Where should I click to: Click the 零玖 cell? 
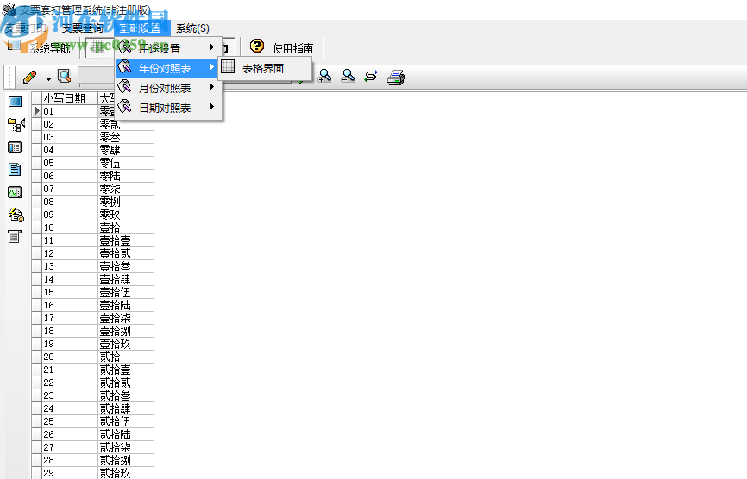[126, 215]
